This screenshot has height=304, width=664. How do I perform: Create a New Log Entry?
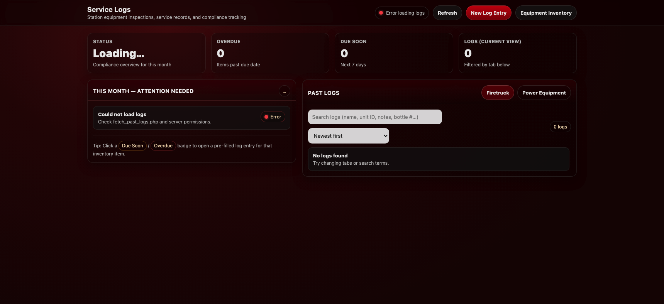point(488,13)
